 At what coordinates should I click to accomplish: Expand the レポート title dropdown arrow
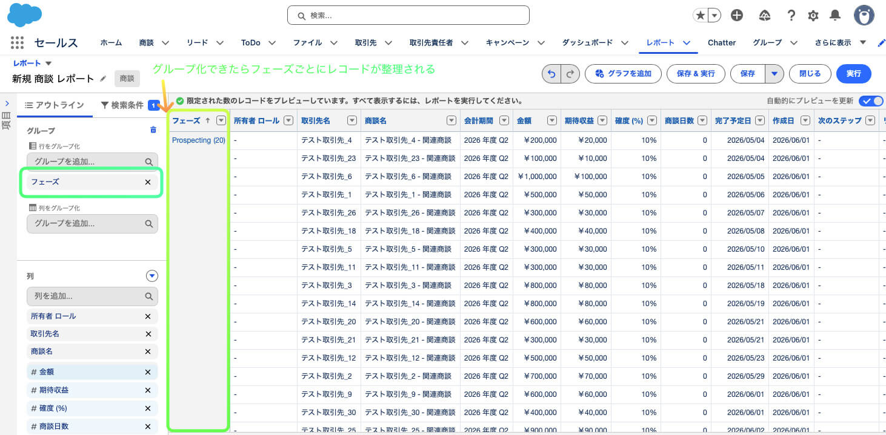pos(48,63)
